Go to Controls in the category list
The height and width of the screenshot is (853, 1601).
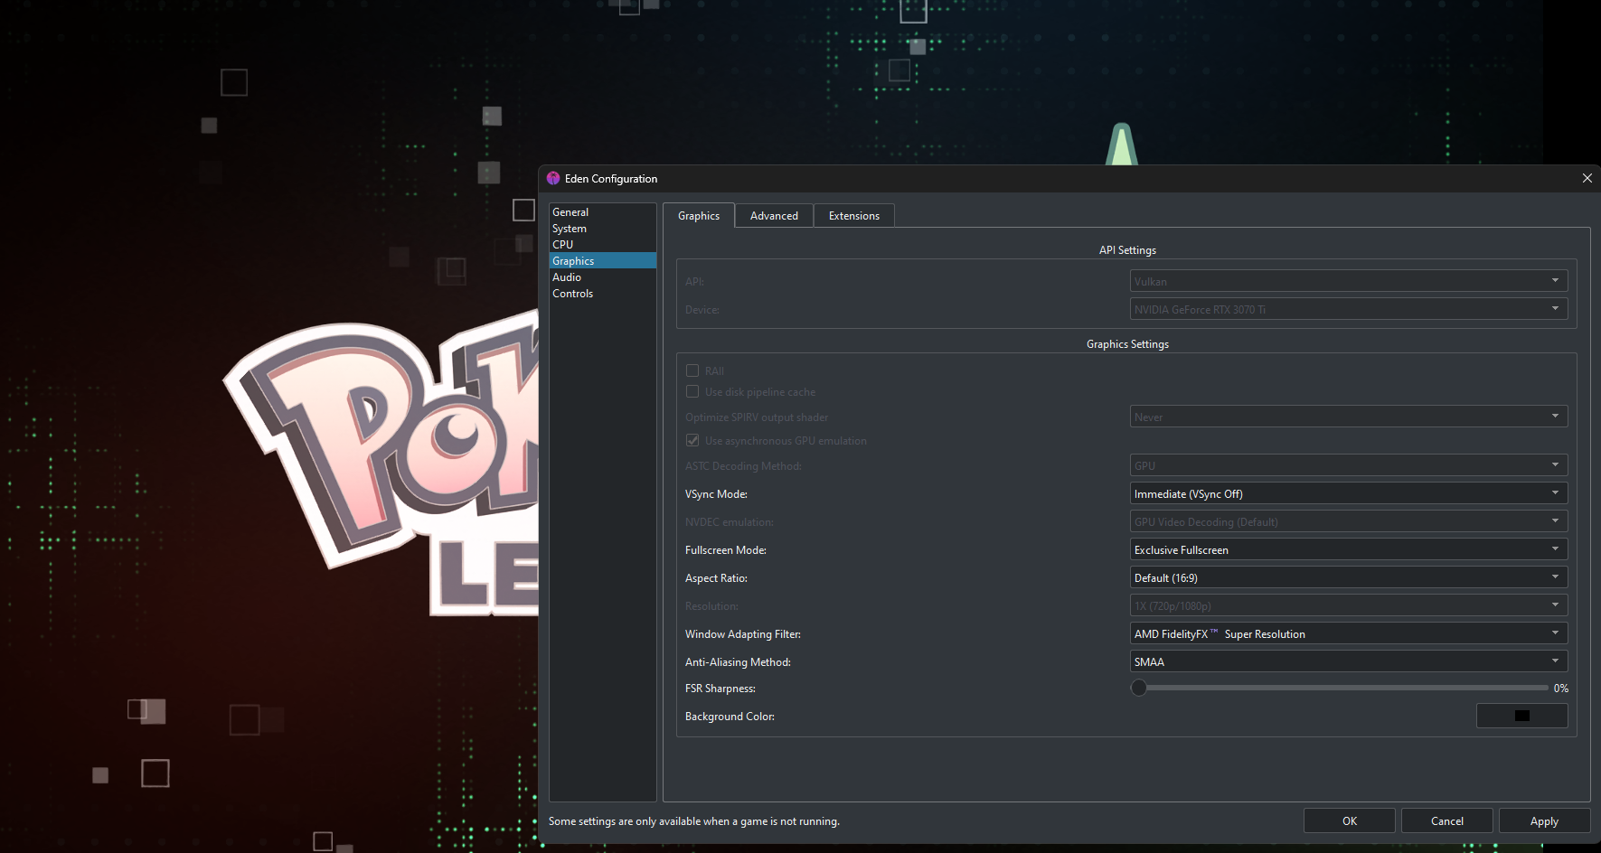point(603,294)
